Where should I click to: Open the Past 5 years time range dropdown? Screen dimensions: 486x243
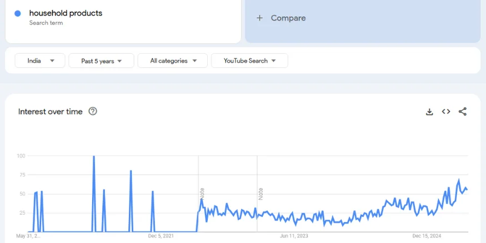click(101, 61)
